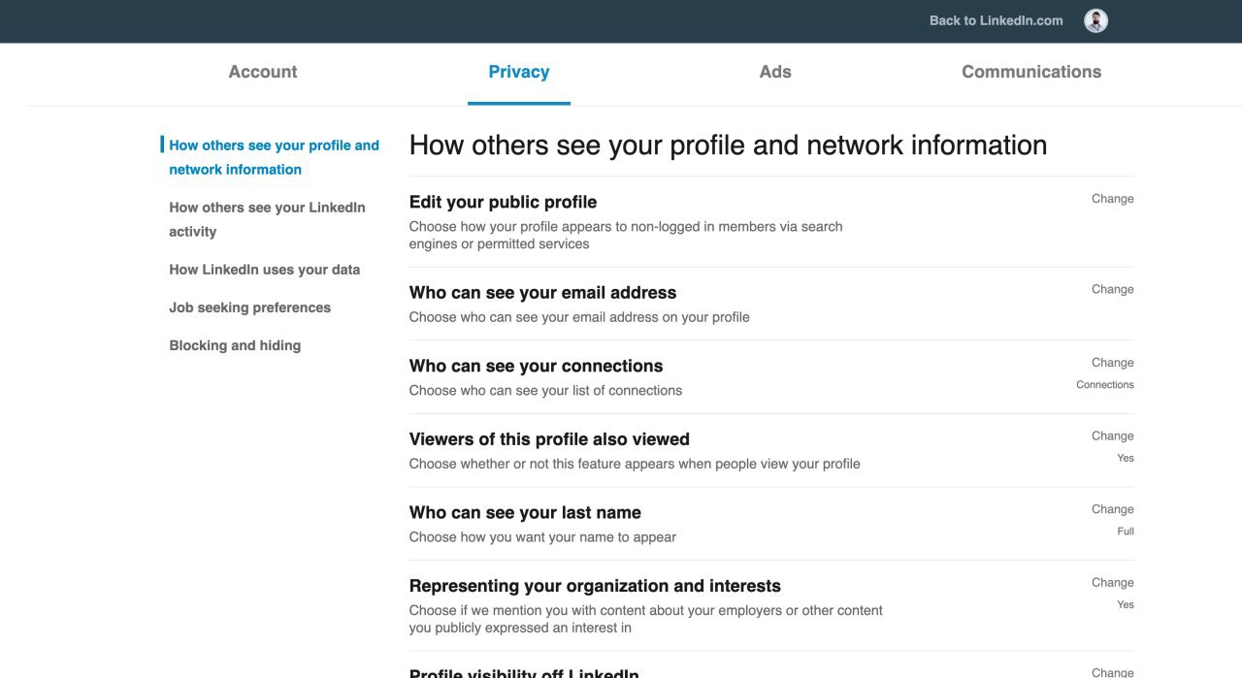1242x678 pixels.
Task: Open the Ads tab
Action: (x=775, y=72)
